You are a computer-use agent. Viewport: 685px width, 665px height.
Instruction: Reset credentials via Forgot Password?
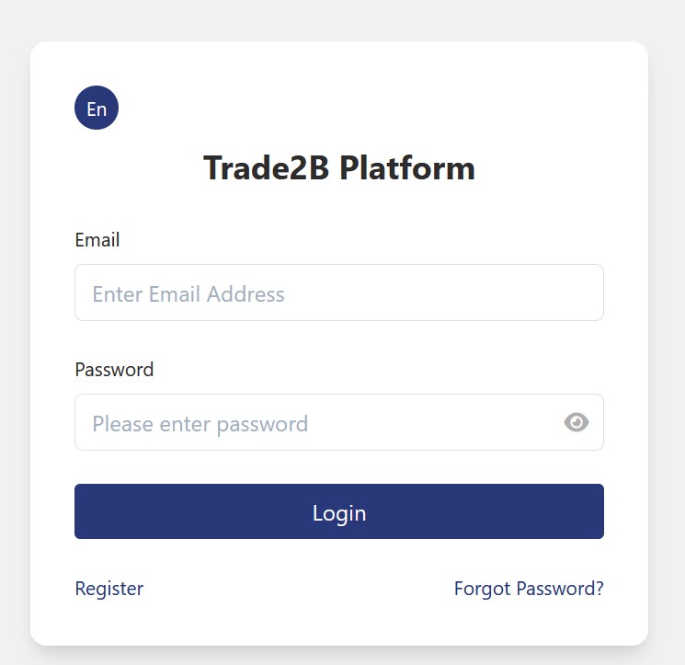(529, 589)
